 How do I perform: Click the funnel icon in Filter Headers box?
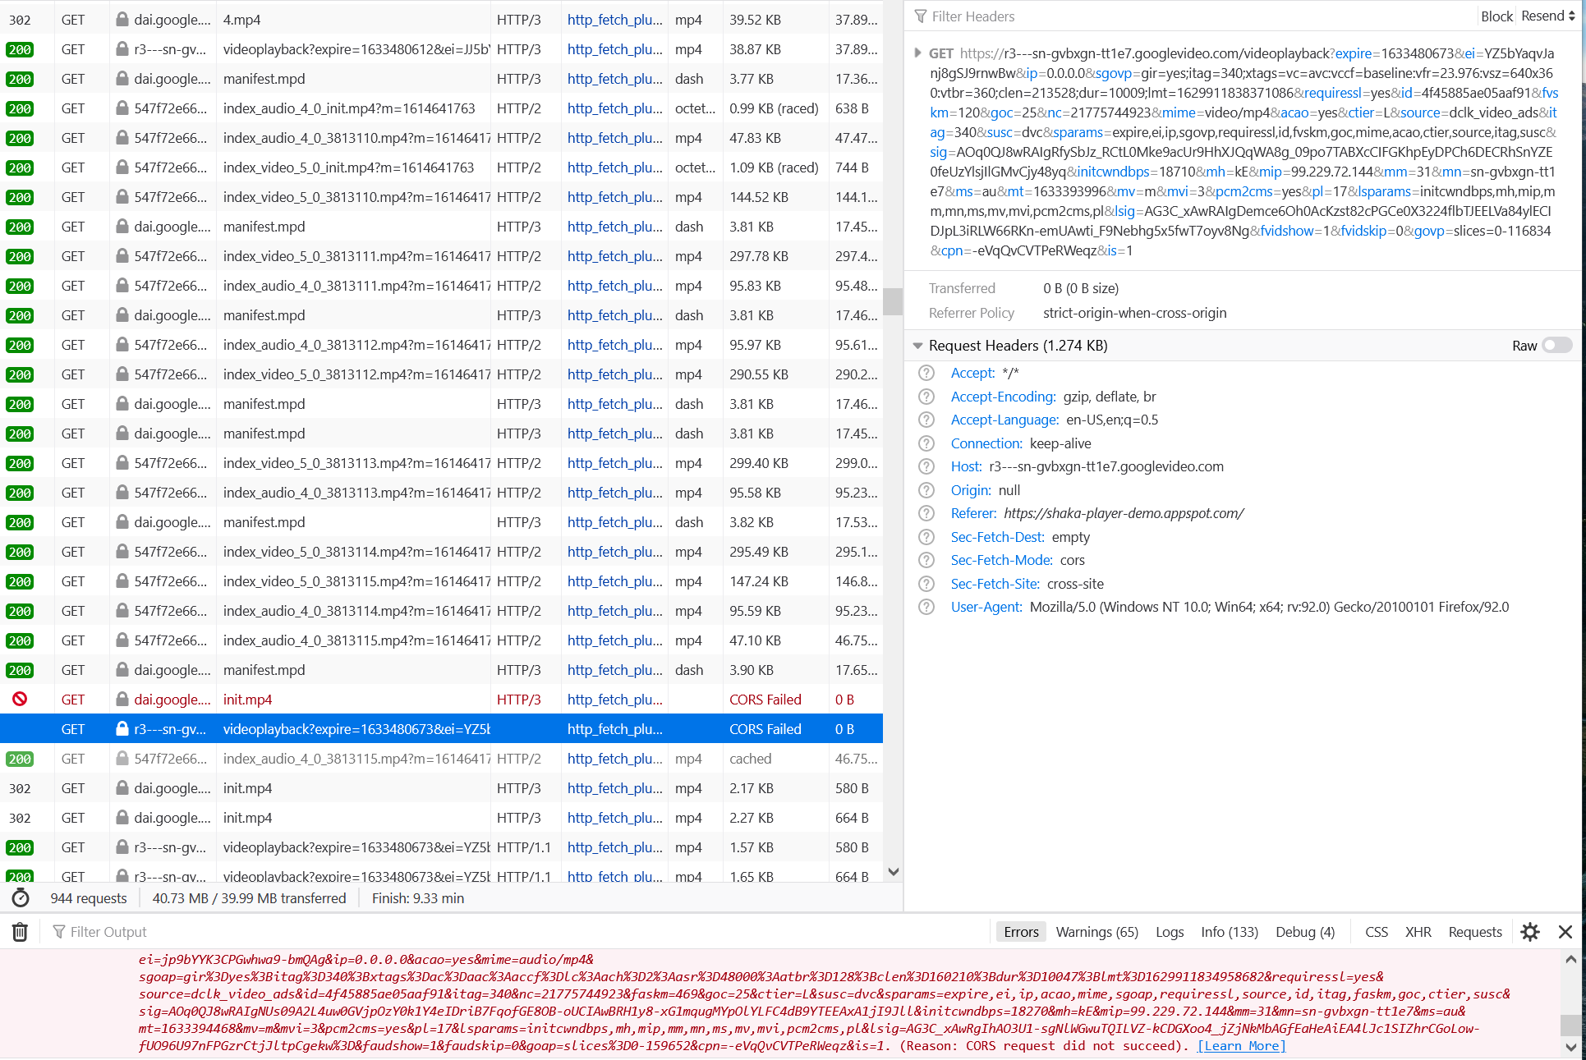tap(922, 16)
